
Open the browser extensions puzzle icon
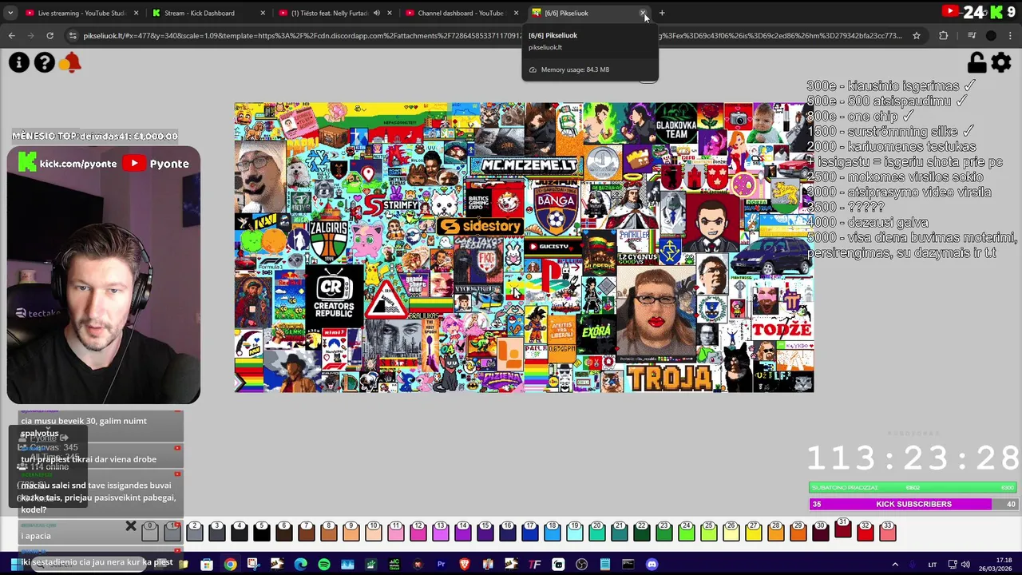(943, 35)
